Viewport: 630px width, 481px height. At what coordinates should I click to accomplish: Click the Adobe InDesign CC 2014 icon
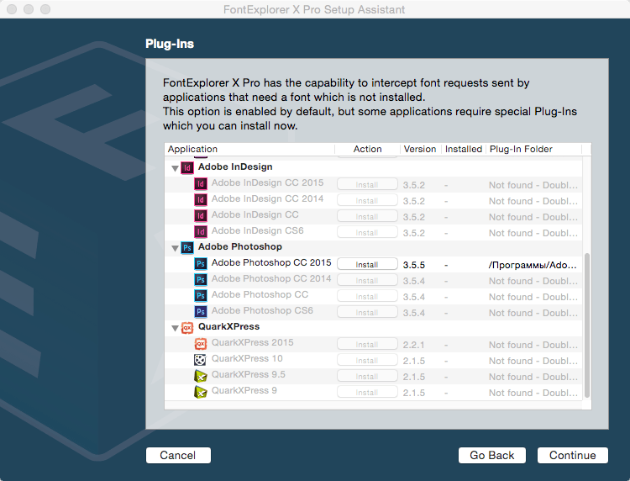201,199
